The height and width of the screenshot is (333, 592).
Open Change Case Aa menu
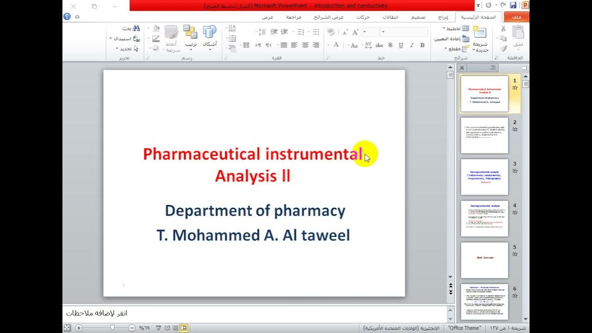[354, 45]
